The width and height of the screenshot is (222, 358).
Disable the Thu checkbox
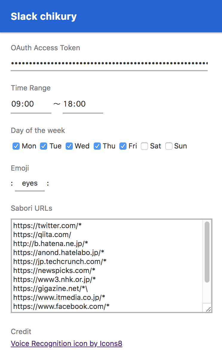[x=97, y=146]
